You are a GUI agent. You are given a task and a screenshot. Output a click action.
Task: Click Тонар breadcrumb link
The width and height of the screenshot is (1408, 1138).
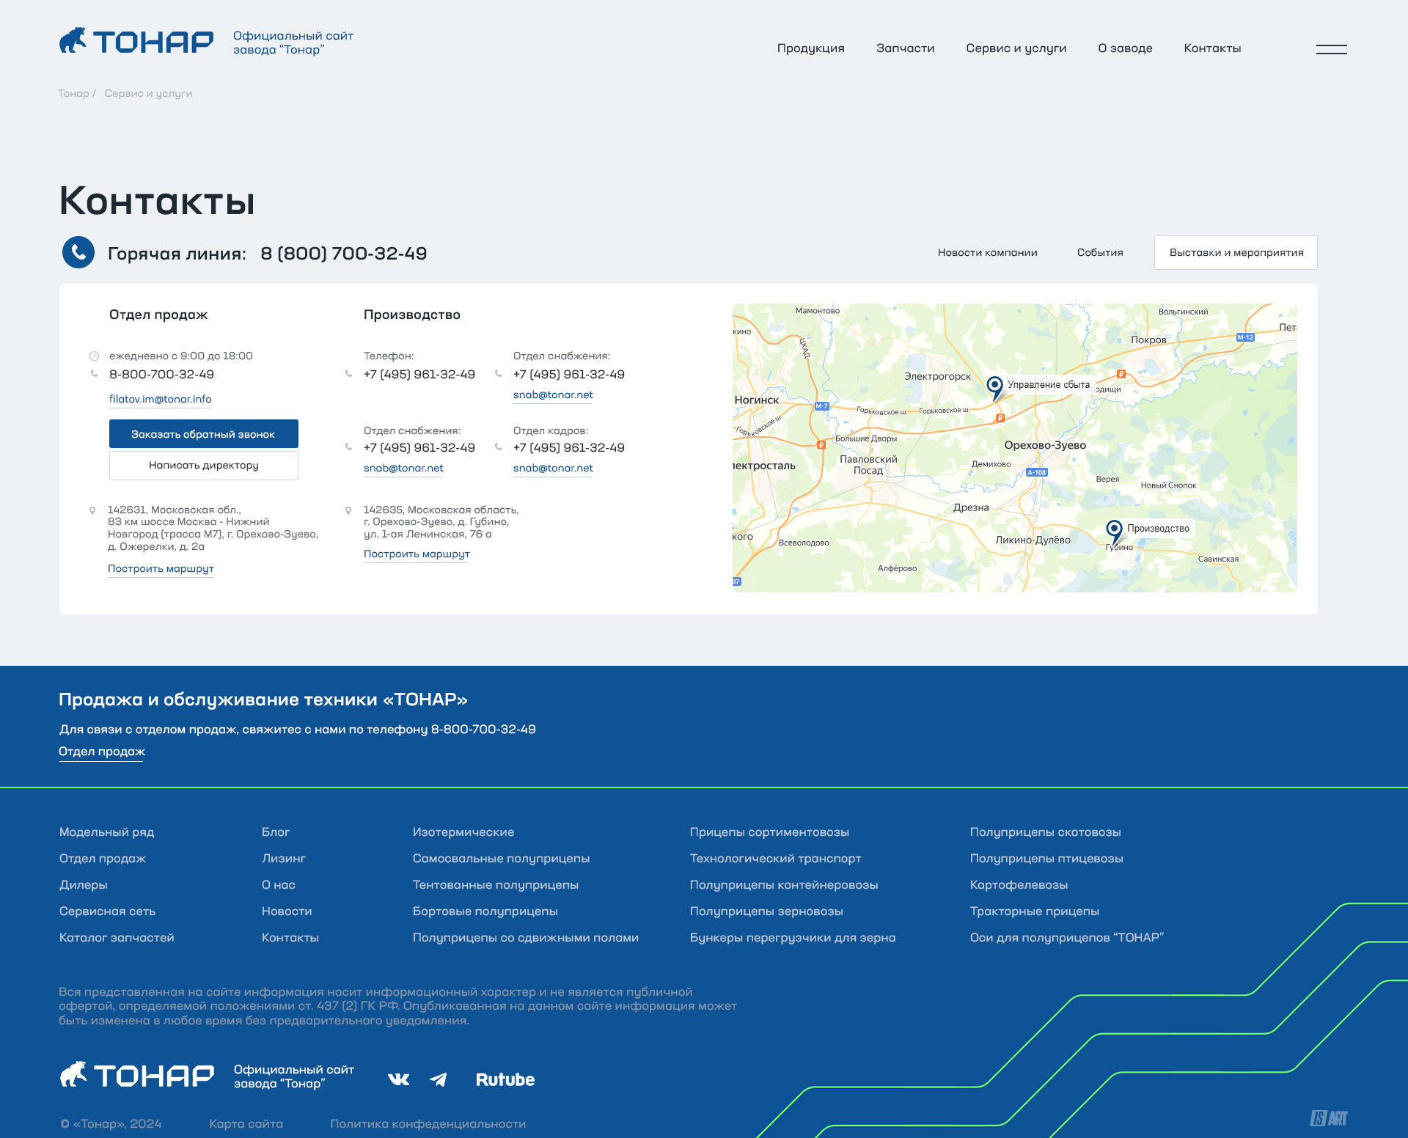73,93
